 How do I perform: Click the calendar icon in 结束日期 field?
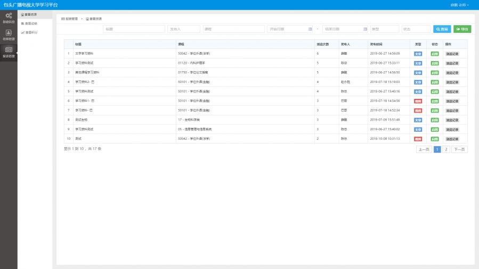[365, 29]
